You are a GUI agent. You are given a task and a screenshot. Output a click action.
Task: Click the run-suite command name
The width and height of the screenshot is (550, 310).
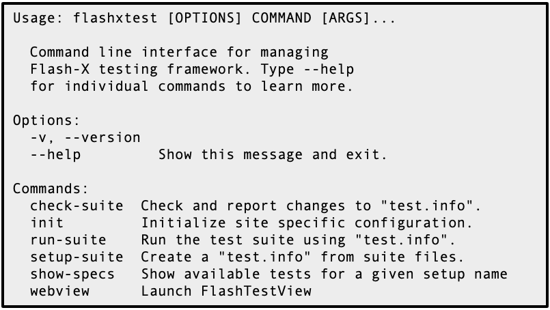coord(68,240)
